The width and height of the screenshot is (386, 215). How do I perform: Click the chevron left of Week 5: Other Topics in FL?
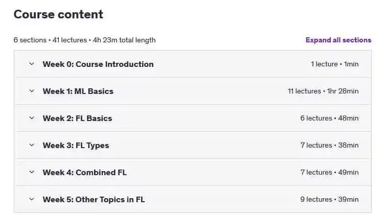32,199
